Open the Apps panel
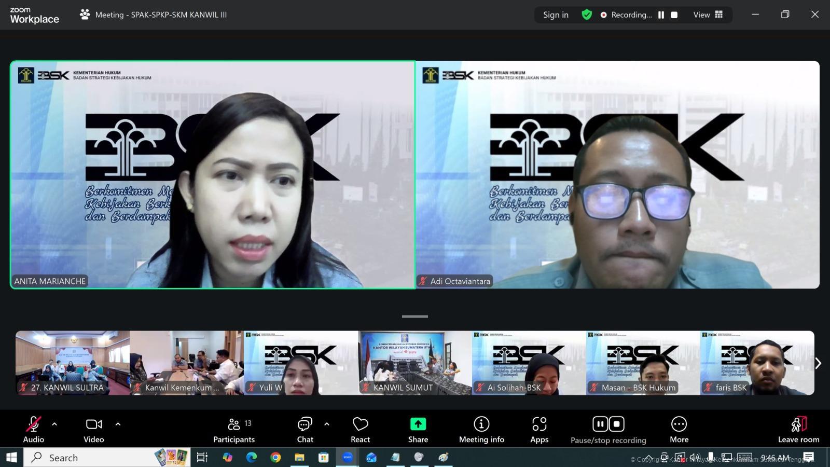Screen dimensions: 830x467 click(539, 430)
